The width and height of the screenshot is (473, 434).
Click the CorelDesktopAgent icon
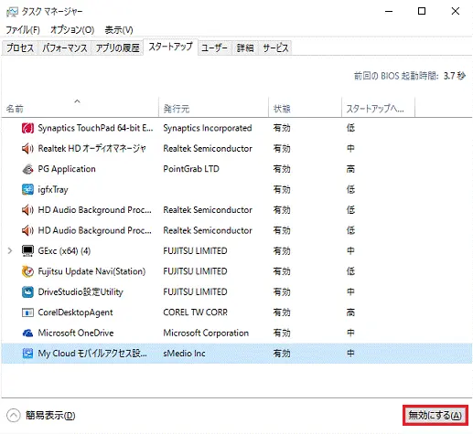(x=27, y=312)
